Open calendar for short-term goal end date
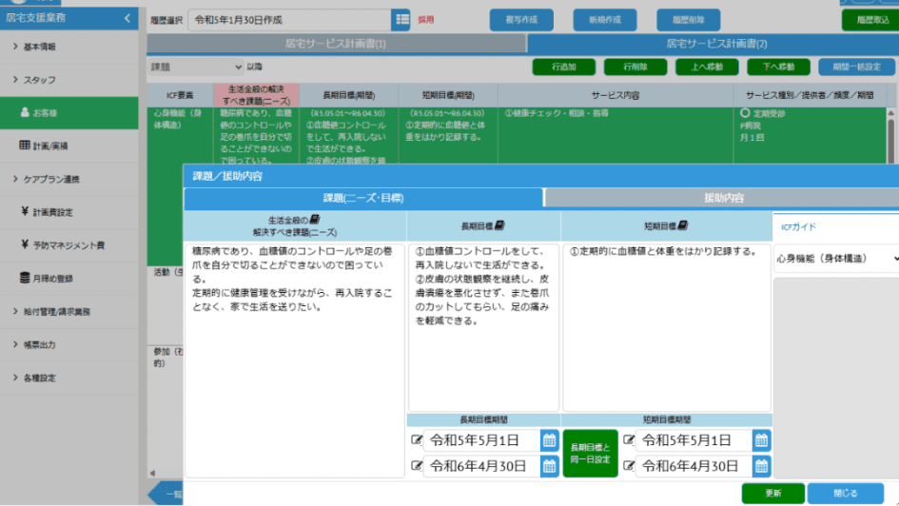This screenshot has width=899, height=506. point(760,466)
